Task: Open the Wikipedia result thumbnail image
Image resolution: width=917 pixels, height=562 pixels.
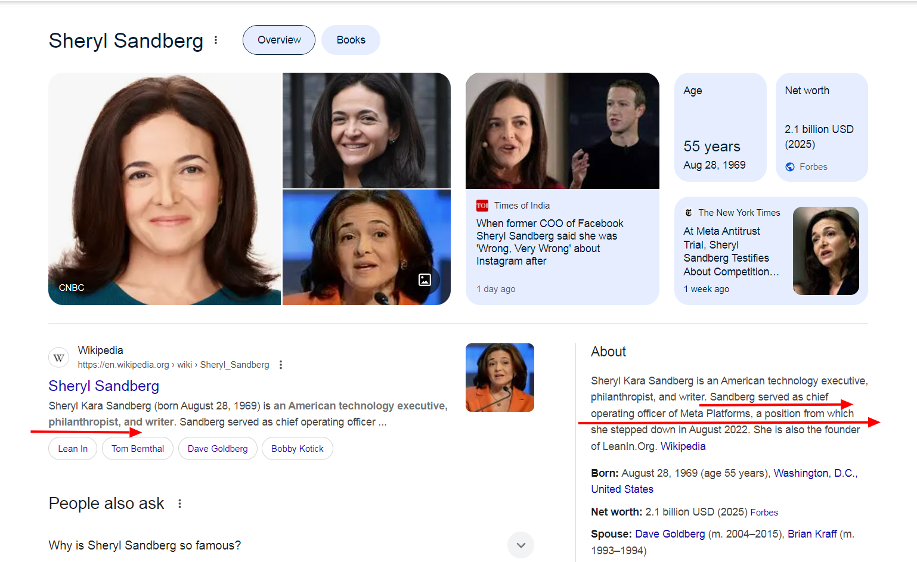Action: click(x=500, y=377)
